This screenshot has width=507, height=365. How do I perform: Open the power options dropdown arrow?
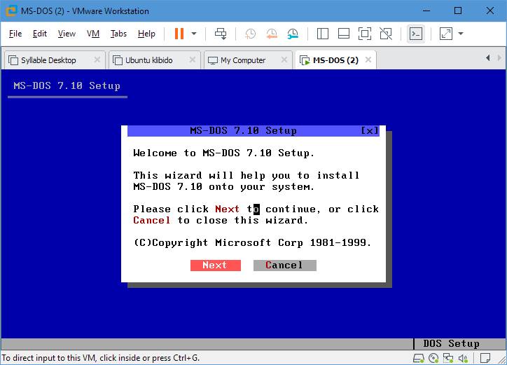click(194, 34)
